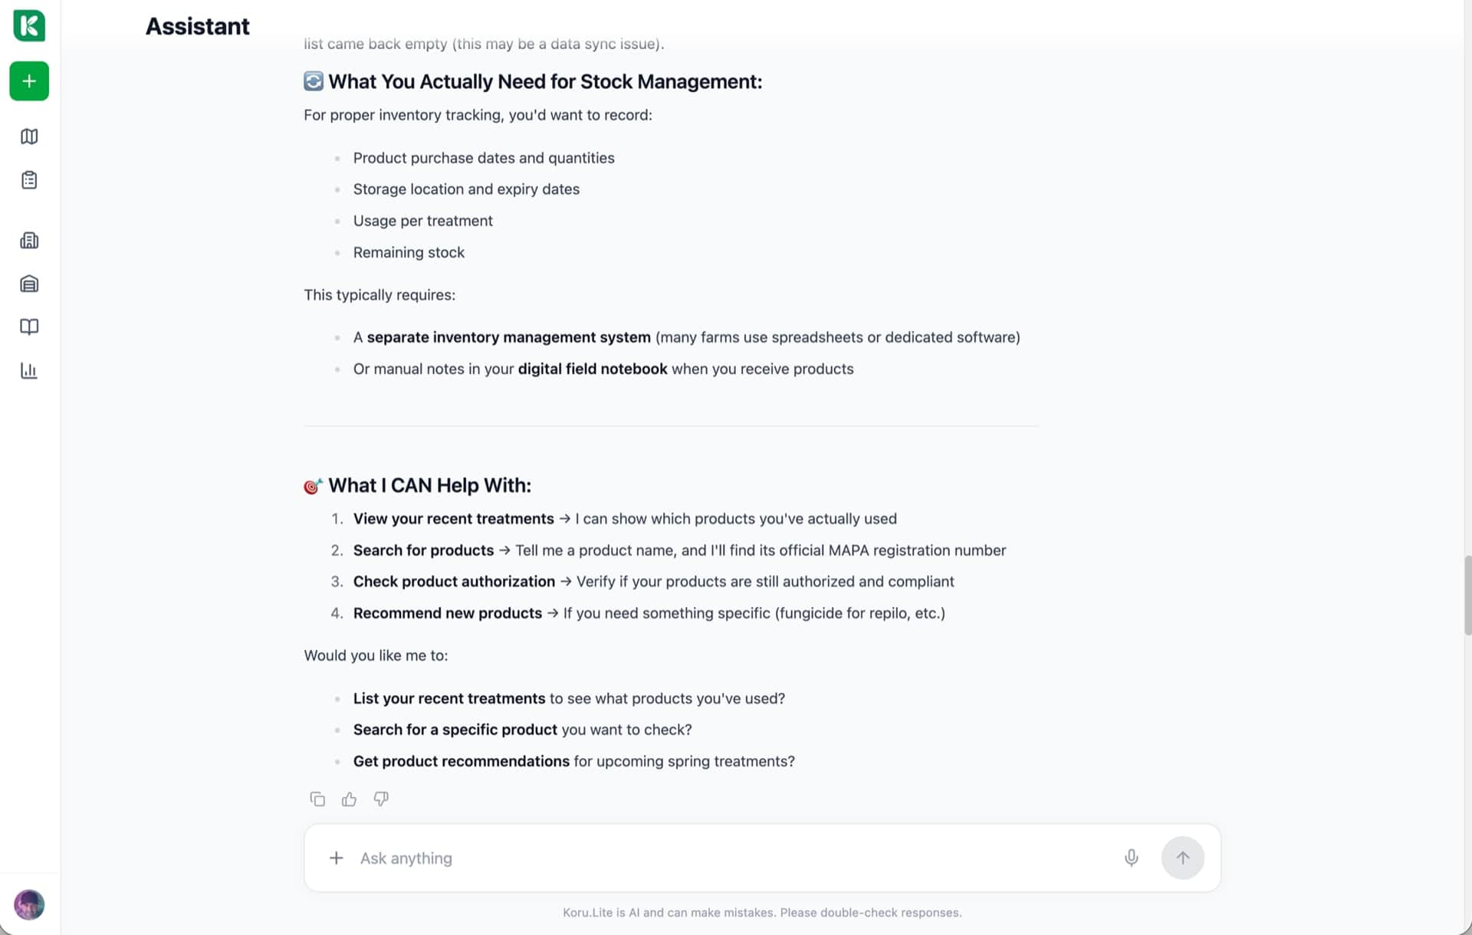1472x935 pixels.
Task: Click the Koru logo icon
Action: pyautogui.click(x=29, y=25)
